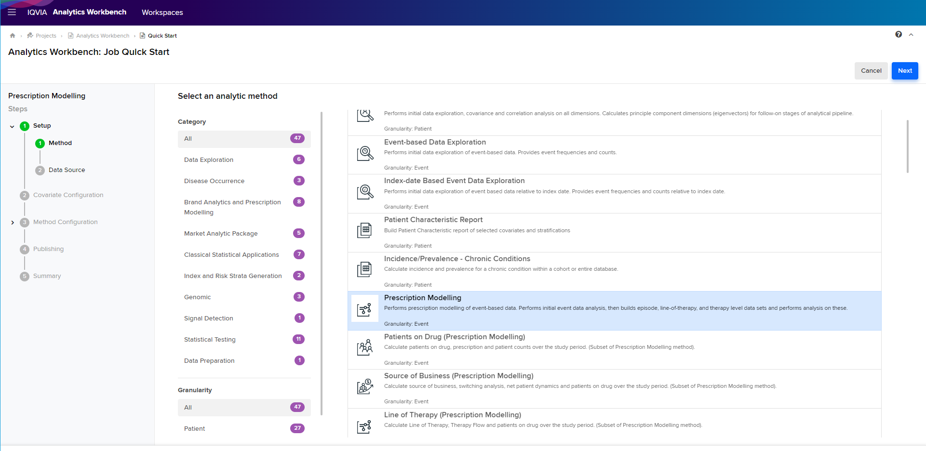The width and height of the screenshot is (926, 451).
Task: Click the Index-date Based Event Data Exploration icon
Action: pos(365,192)
